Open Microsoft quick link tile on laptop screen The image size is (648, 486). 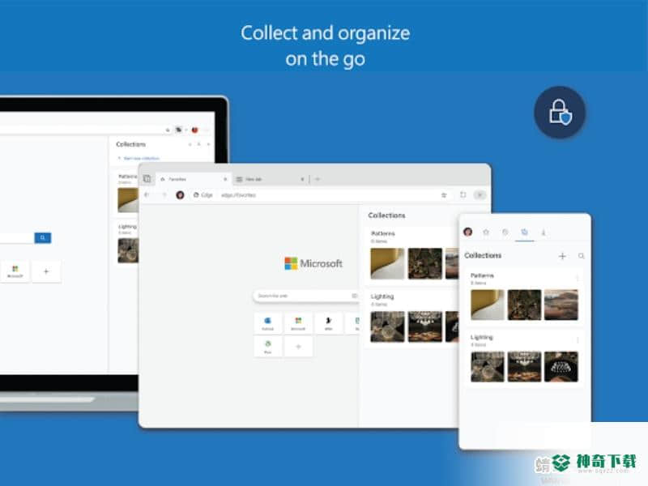coord(15,271)
